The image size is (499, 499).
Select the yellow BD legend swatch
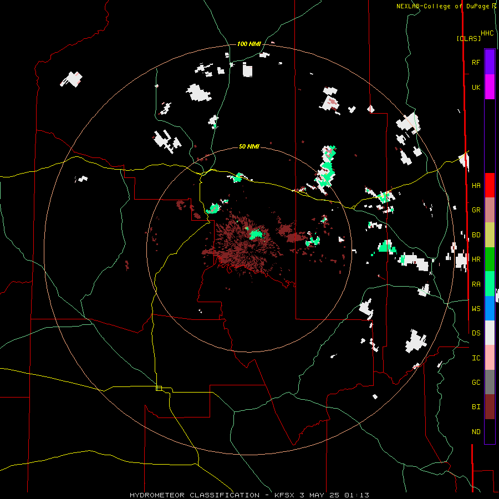click(x=490, y=235)
